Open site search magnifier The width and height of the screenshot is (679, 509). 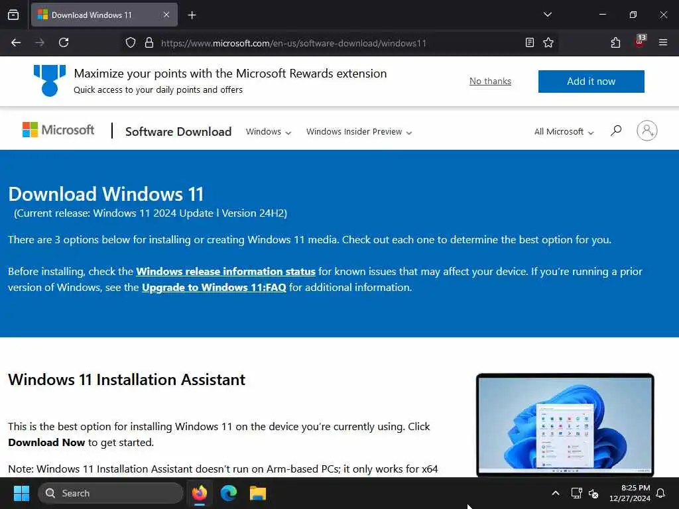tap(616, 131)
